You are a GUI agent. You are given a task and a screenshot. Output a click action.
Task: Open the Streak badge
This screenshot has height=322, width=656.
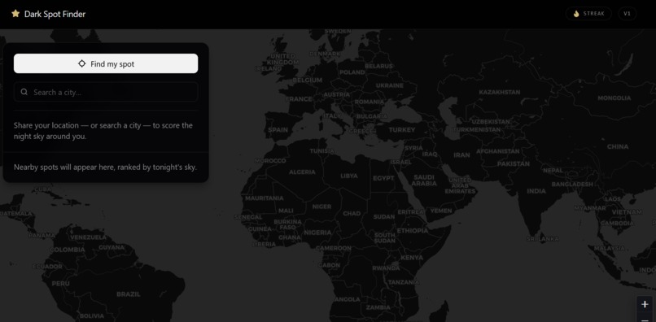tap(588, 14)
